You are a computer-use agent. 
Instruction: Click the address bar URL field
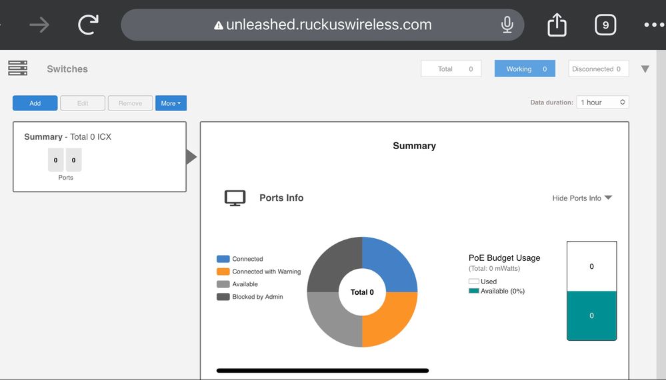coord(329,25)
